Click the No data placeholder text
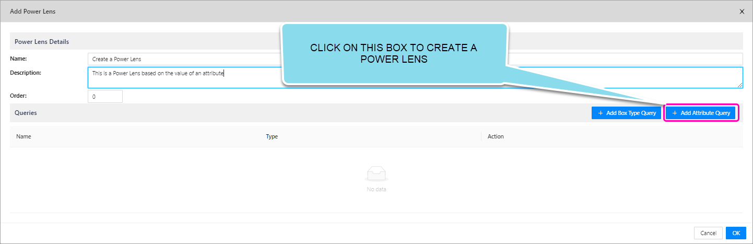Screen dimensions: 753x244 click(376, 189)
